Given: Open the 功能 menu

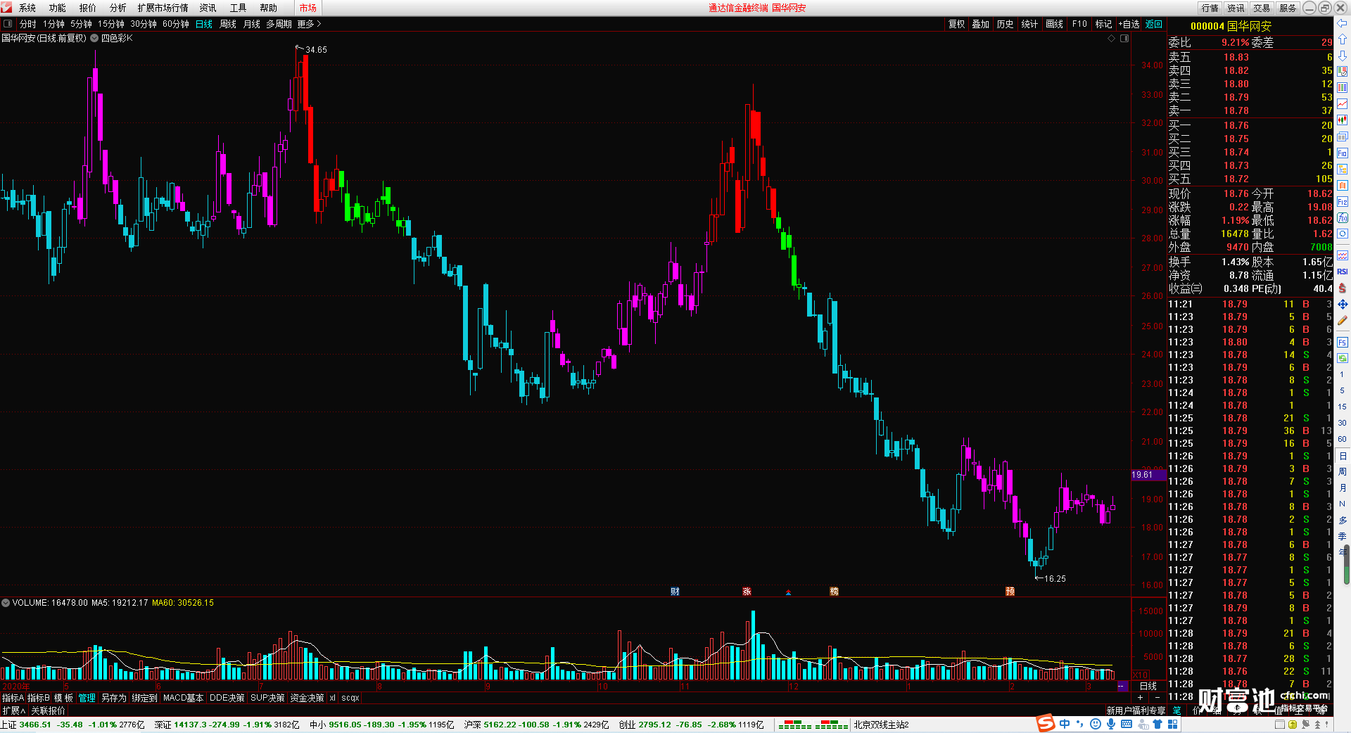Looking at the screenshot, I should click(x=58, y=8).
